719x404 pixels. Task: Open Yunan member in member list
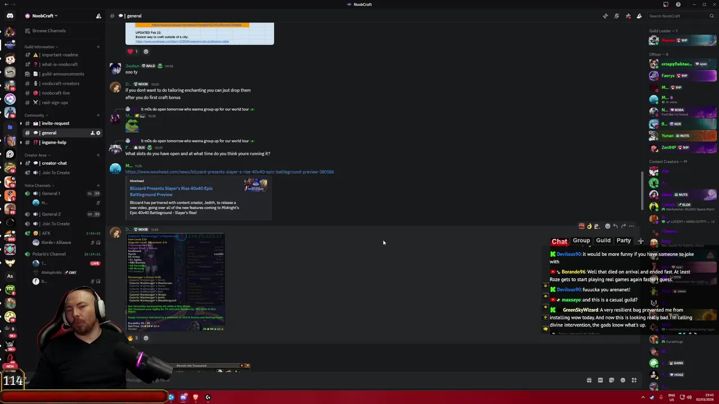click(682, 136)
